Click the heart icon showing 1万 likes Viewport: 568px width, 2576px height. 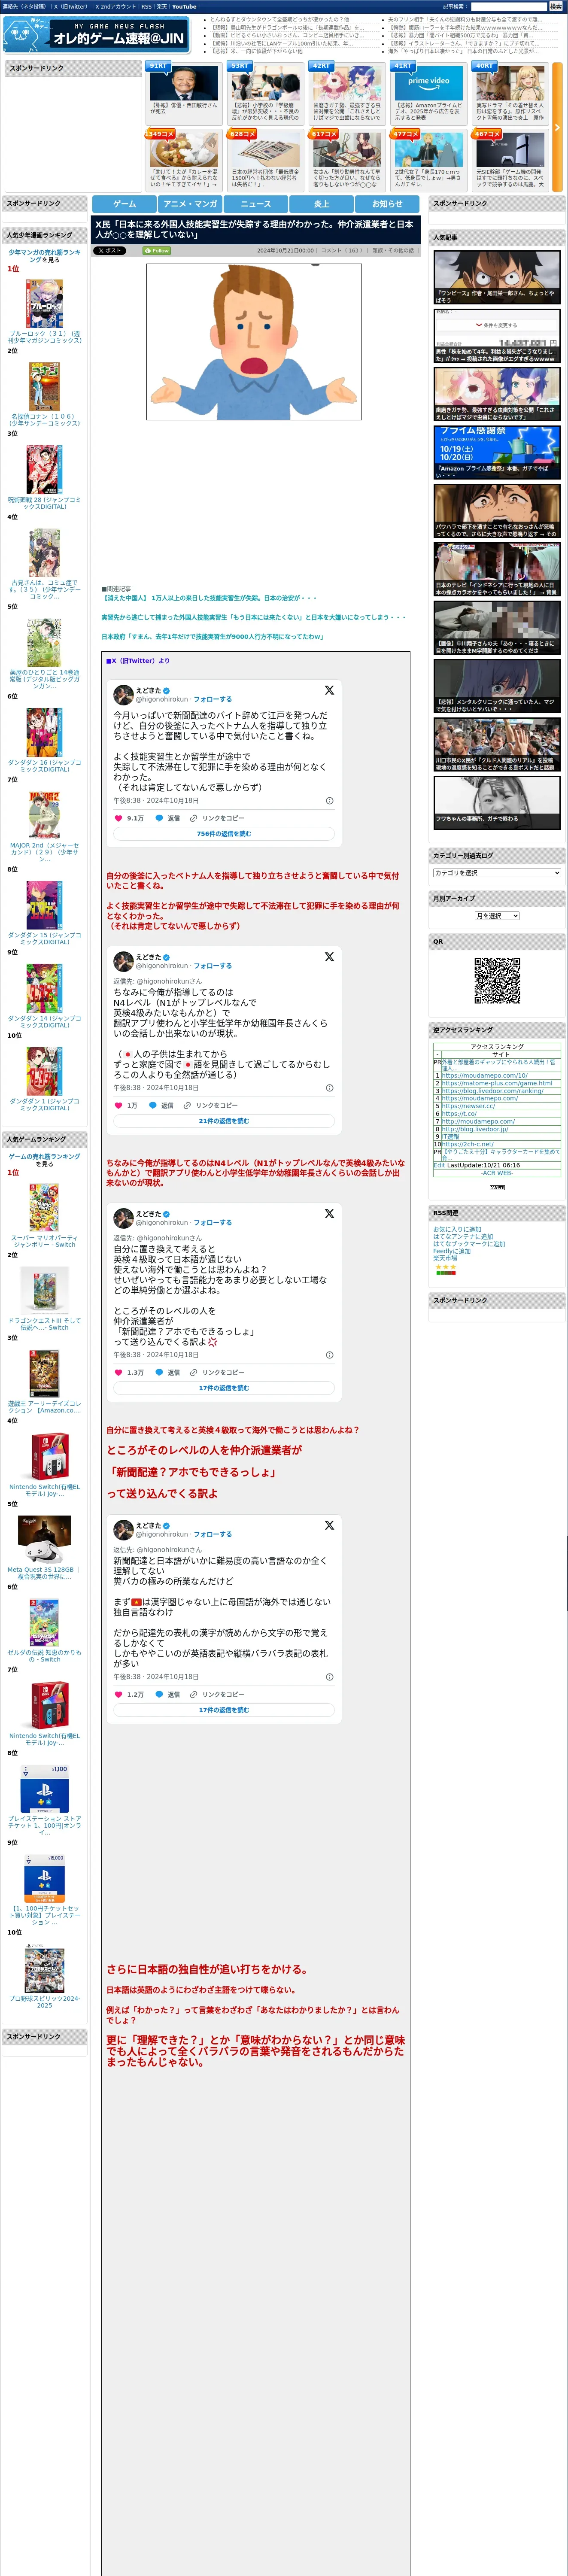pyautogui.click(x=118, y=1105)
